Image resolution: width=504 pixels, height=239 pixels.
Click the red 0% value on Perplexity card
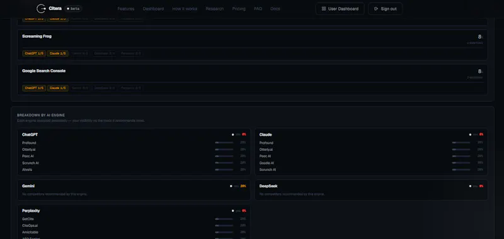[244, 211]
